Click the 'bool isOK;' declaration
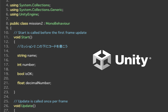The image size is (168, 112). [x=25, y=74]
